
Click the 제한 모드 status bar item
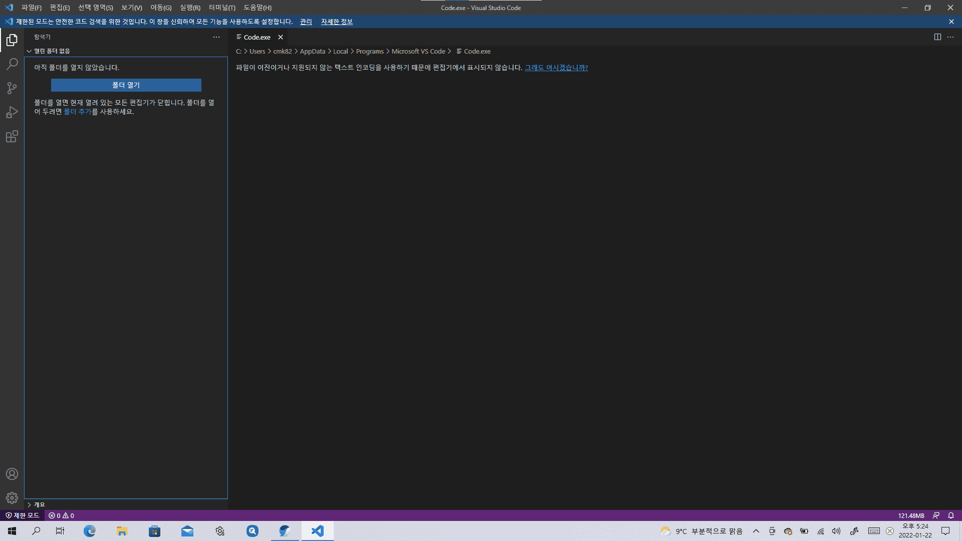pyautogui.click(x=22, y=515)
